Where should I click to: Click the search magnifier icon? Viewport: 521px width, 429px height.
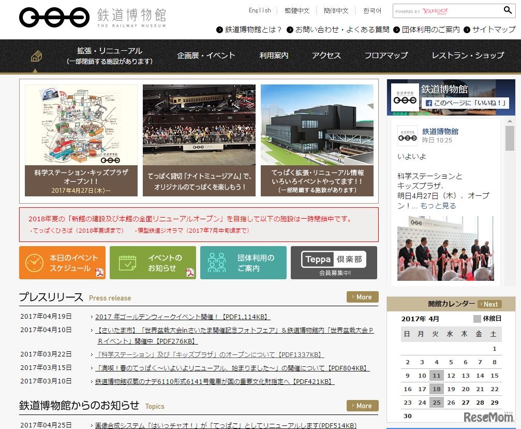[507, 10]
